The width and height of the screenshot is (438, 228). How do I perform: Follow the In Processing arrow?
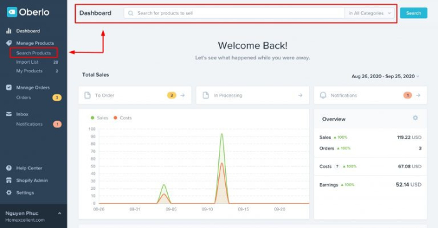[300, 96]
